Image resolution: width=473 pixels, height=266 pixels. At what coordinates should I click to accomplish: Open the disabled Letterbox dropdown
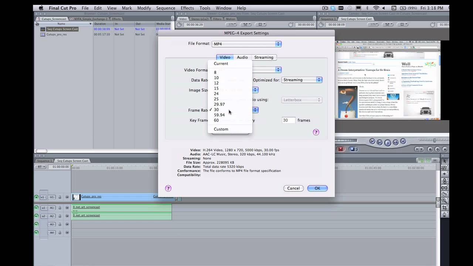302,100
